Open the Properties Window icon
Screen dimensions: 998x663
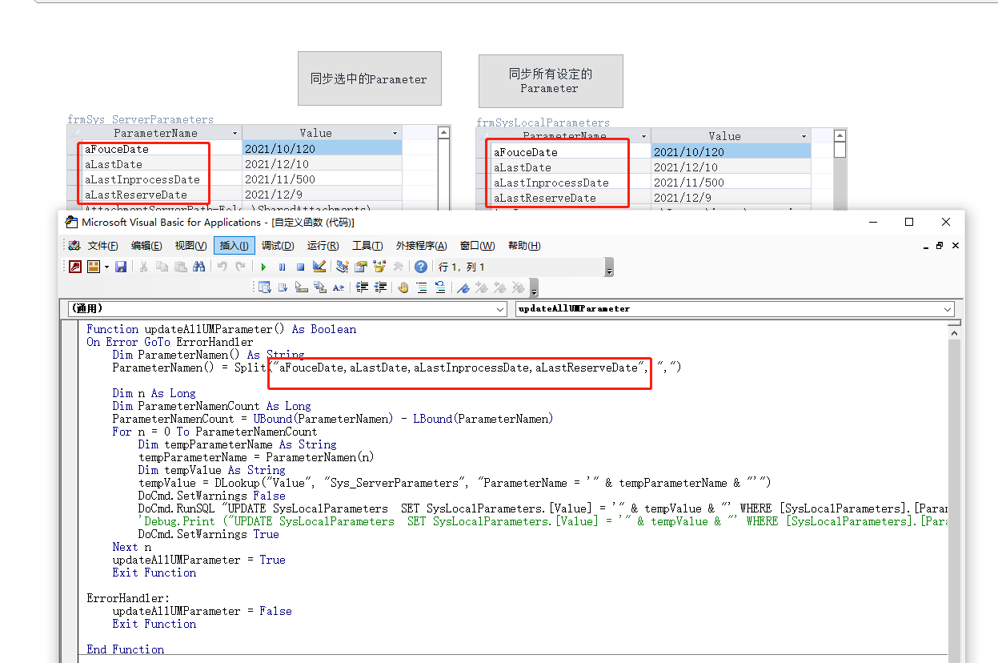(361, 267)
